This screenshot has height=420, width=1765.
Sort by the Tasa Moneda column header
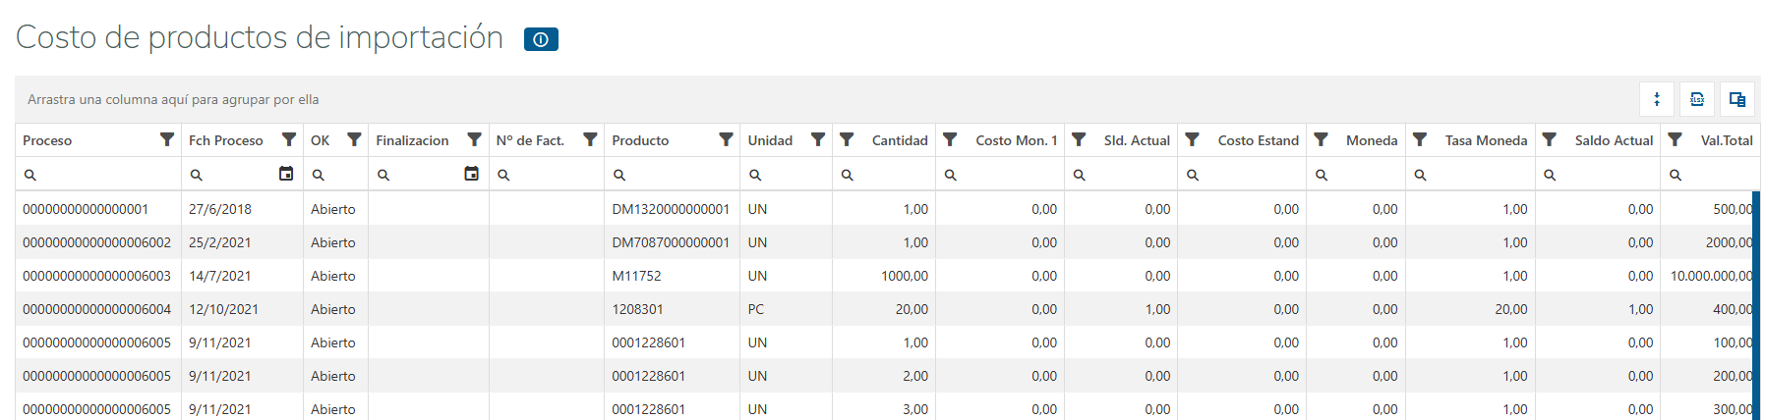coord(1485,140)
